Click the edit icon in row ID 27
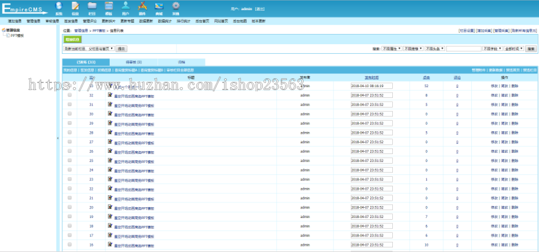539x252 pixels. (110, 142)
